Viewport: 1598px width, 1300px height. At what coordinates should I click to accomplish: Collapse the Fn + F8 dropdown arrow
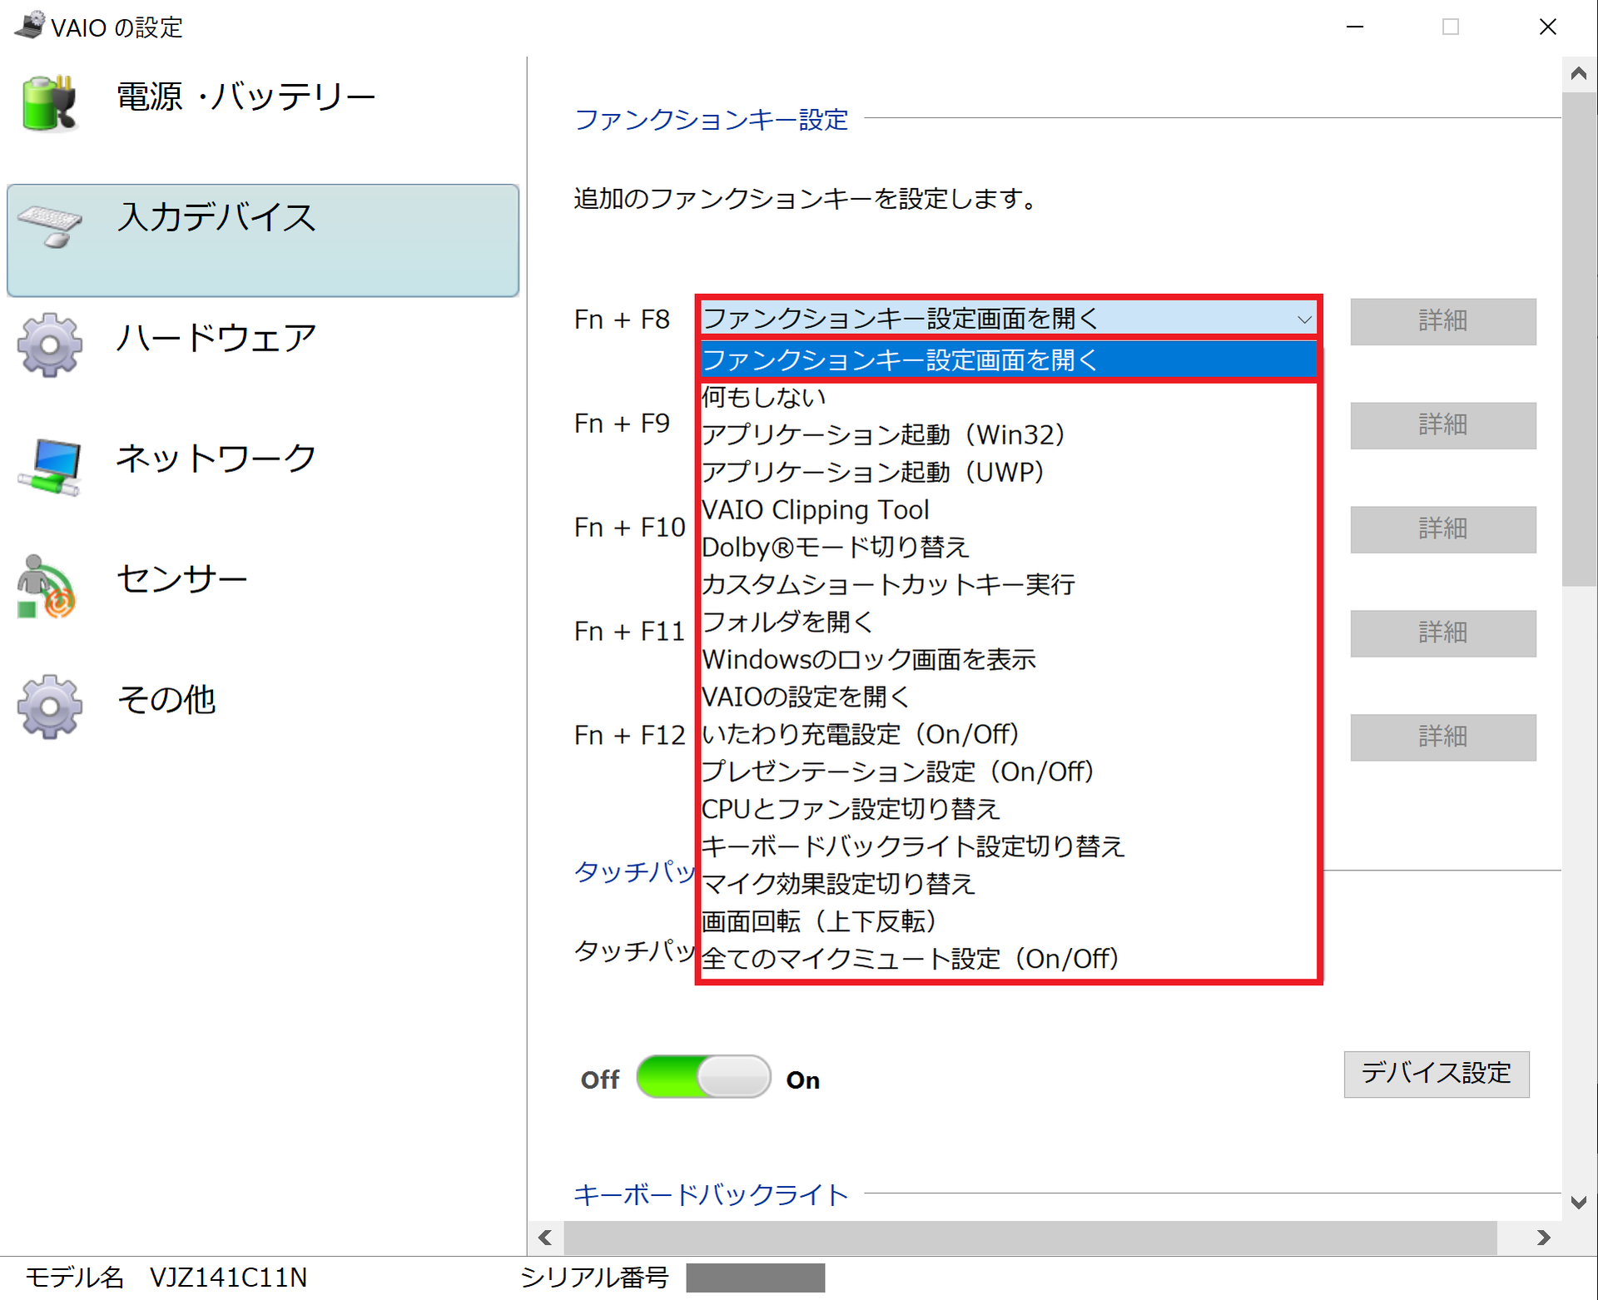1303,319
